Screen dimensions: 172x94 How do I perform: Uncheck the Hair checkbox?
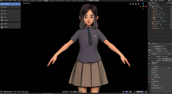(153, 73)
